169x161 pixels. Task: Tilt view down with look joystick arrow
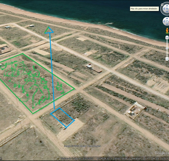click(167, 12)
